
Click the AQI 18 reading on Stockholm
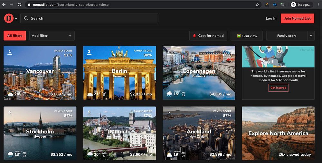click(24, 154)
